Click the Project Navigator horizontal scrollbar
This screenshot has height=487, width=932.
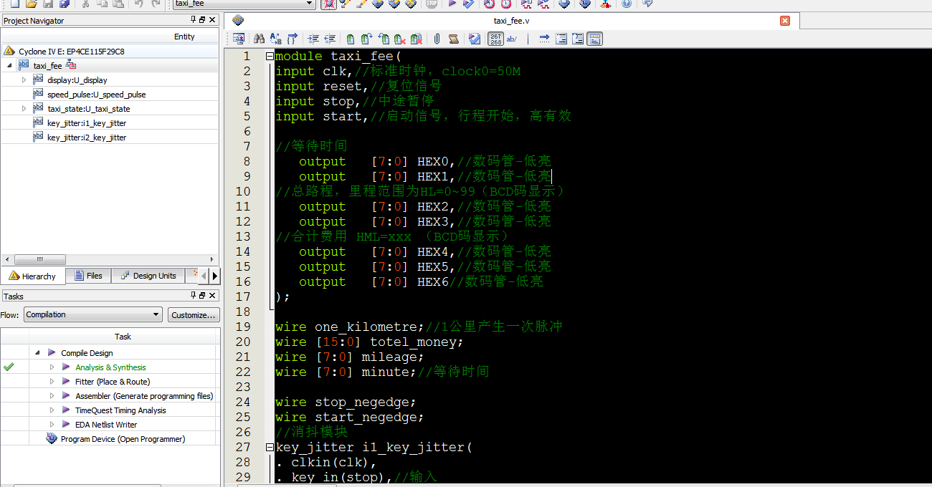(40, 259)
